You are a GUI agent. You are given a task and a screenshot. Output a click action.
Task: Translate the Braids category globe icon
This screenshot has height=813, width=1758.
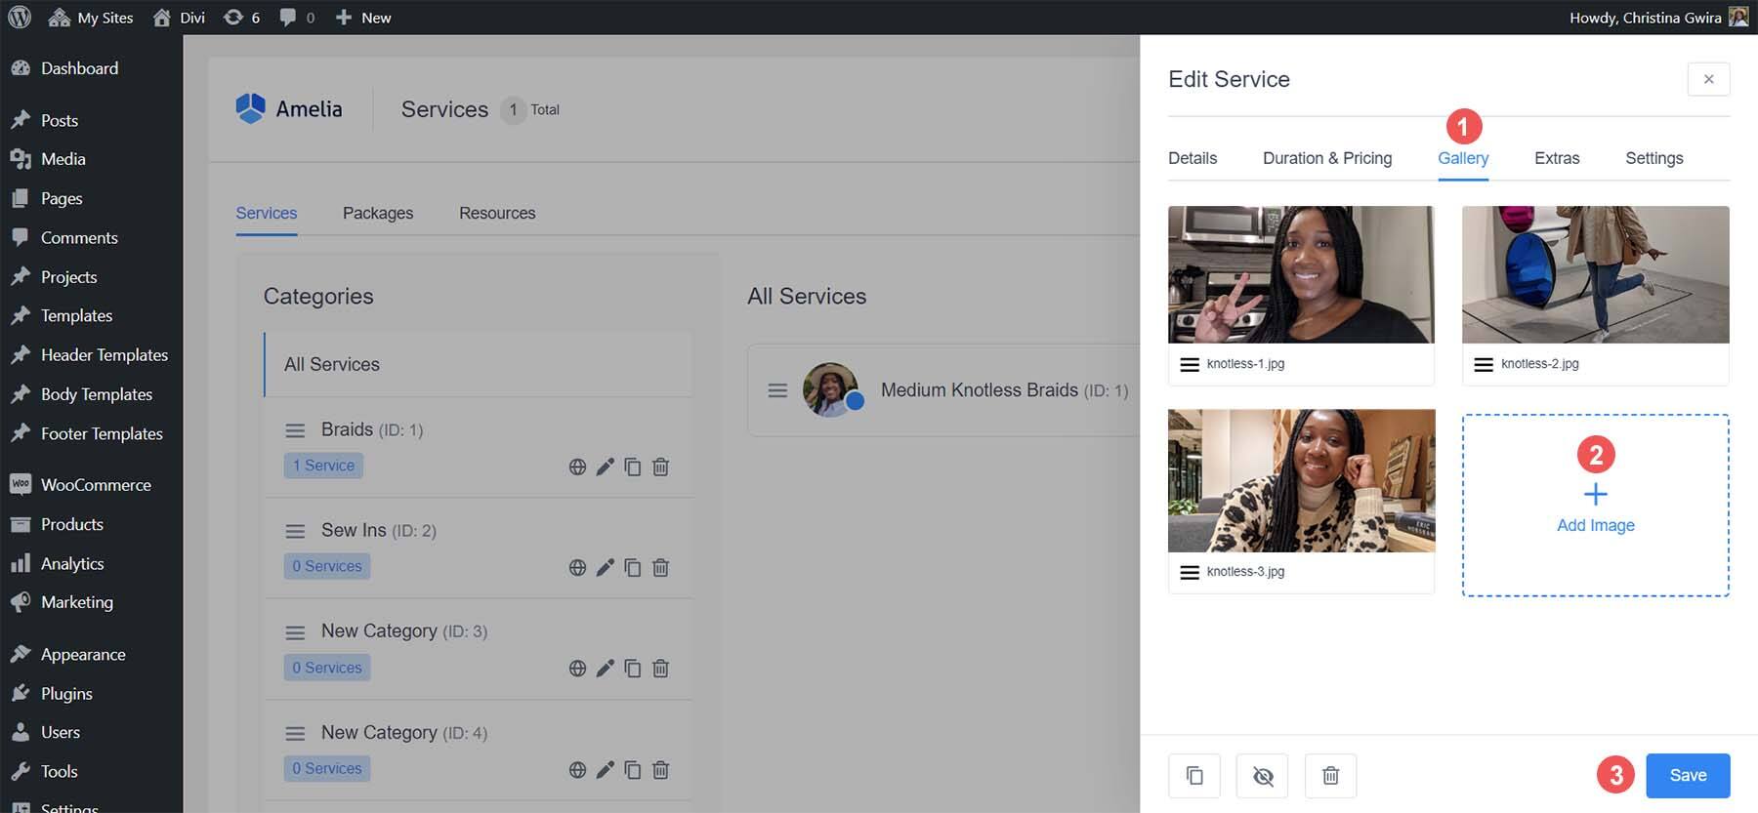pos(577,467)
